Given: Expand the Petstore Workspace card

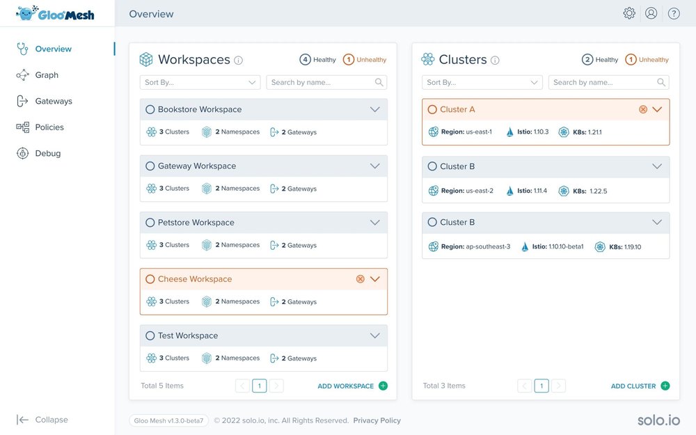Looking at the screenshot, I should tap(375, 223).
